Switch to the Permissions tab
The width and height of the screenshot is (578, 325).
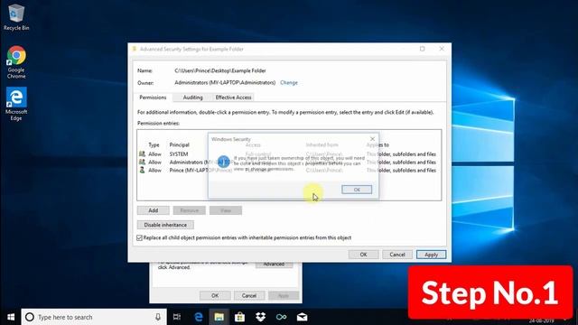153,97
